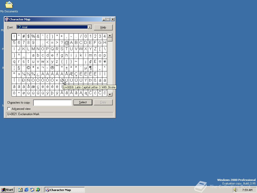The image size is (257, 193).
Task: Click the Characters to copy field
Action: [x=52, y=103]
